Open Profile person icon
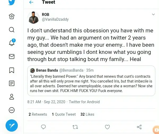 click(x=12, y=97)
